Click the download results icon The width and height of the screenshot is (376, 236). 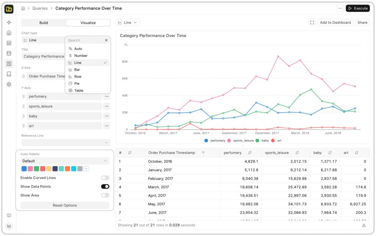point(364,225)
